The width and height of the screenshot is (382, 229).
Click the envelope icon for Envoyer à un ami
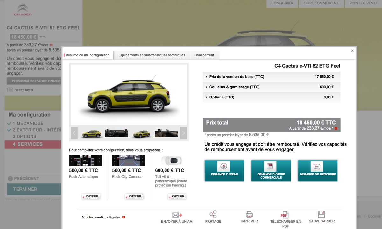[x=177, y=215]
